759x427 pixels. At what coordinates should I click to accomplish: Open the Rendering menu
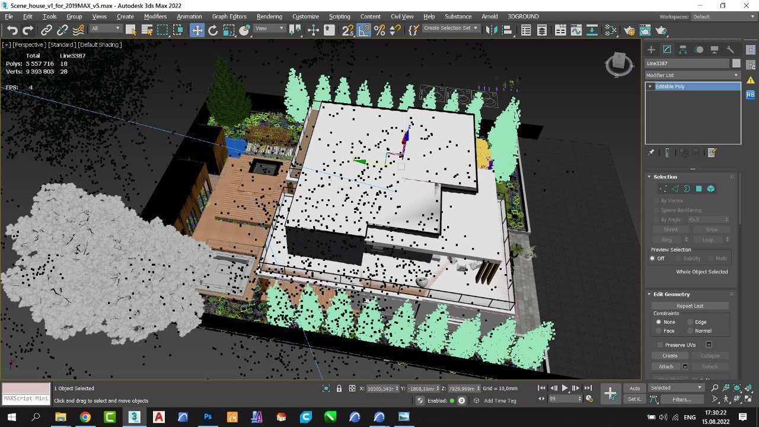pos(269,17)
